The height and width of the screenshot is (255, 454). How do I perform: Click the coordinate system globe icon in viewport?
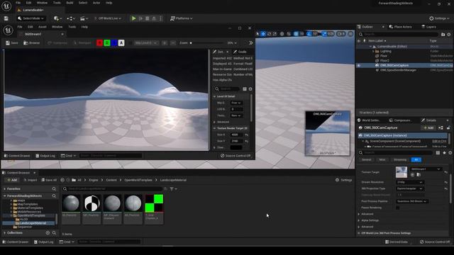pyautogui.click(x=282, y=34)
